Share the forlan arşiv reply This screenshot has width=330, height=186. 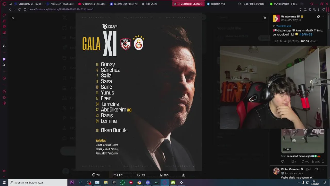pos(323,162)
